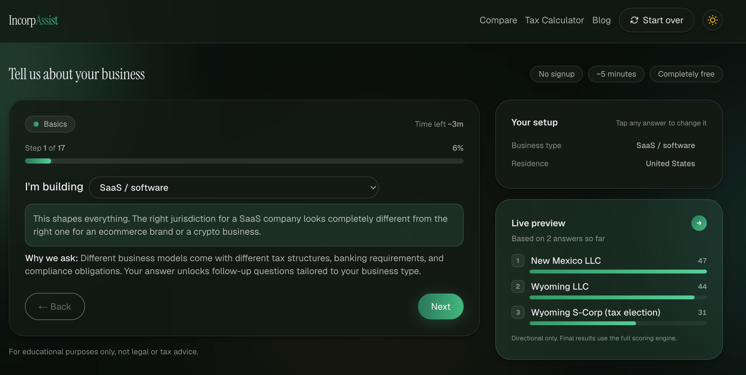Go to the Blog
The width and height of the screenshot is (746, 375).
tap(601, 20)
